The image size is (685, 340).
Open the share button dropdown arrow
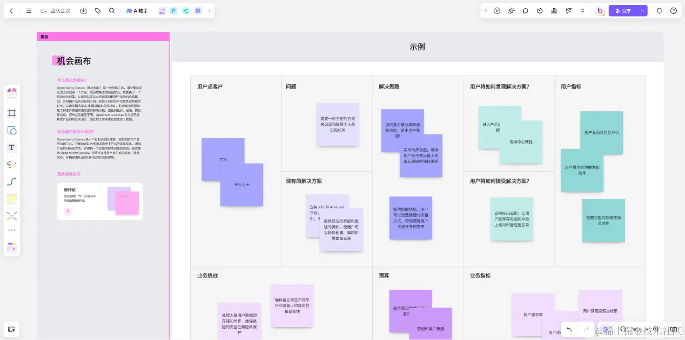pyautogui.click(x=642, y=11)
